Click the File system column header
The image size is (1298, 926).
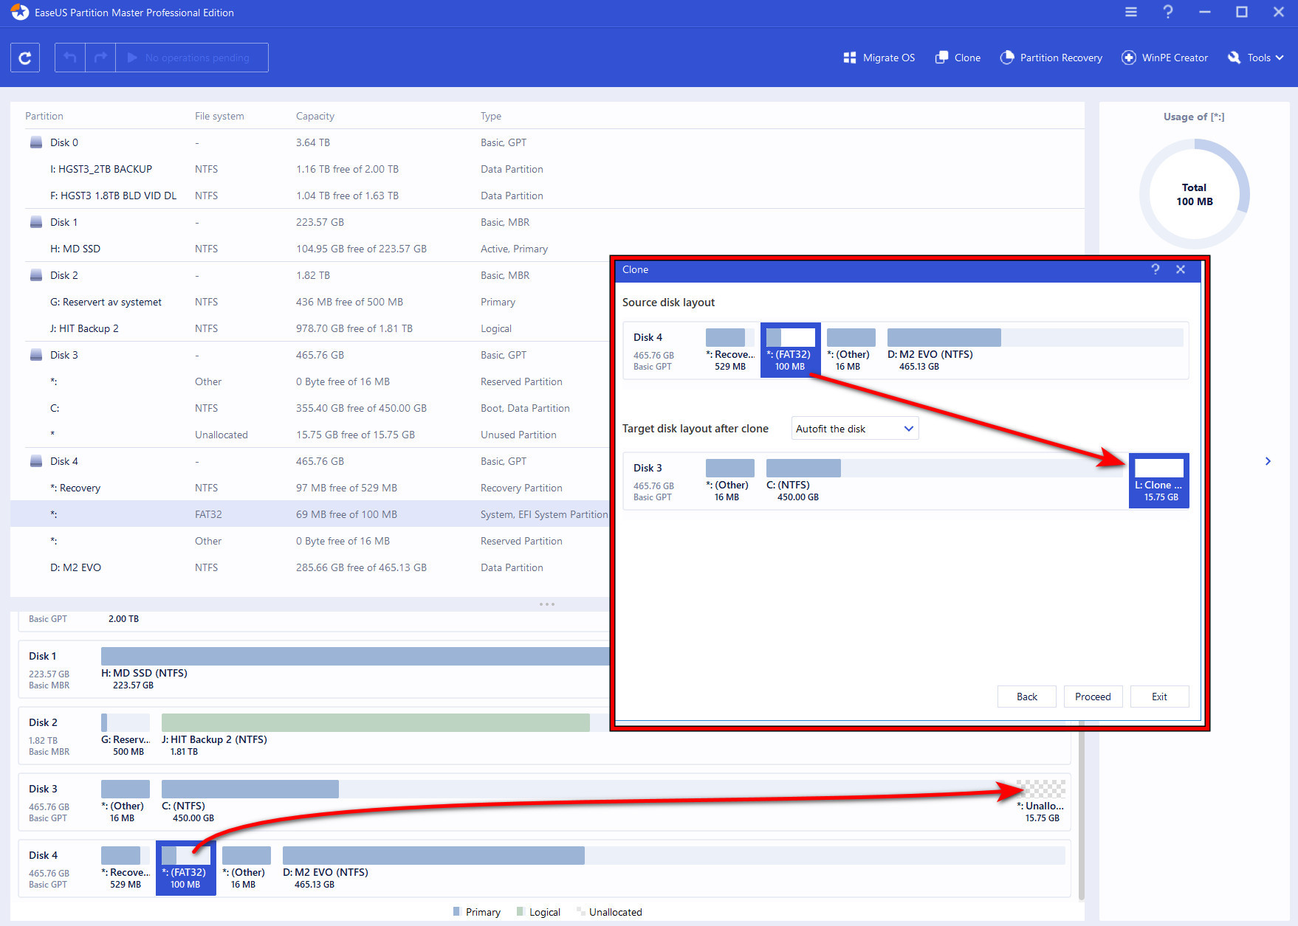pos(219,116)
